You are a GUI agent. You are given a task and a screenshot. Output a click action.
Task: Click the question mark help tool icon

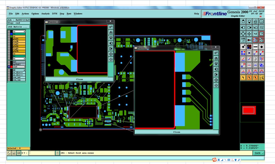pyautogui.click(x=261, y=34)
